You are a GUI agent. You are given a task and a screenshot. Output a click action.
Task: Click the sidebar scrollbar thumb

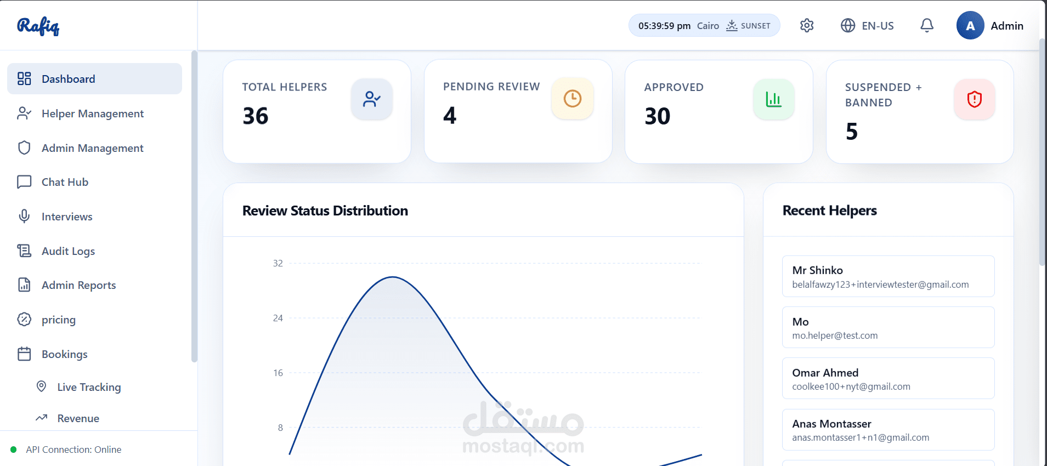194,207
